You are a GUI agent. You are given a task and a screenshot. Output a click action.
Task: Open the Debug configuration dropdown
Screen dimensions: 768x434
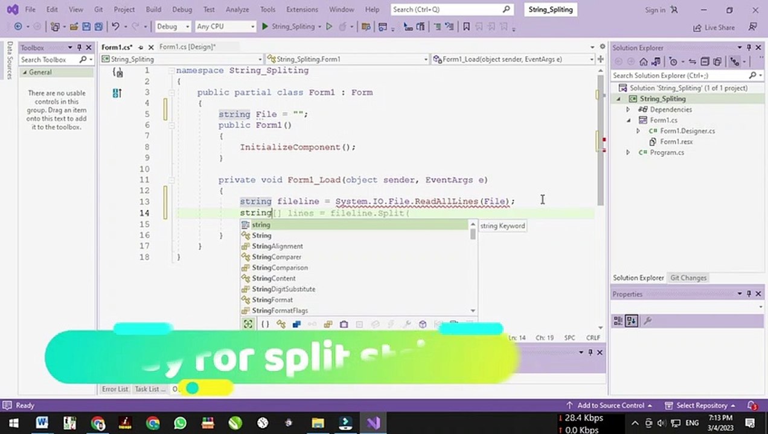coord(173,27)
